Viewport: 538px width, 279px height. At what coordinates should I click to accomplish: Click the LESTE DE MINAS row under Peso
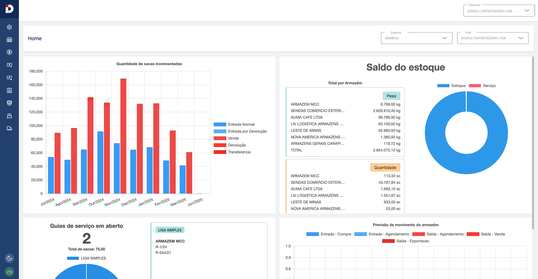coord(345,131)
